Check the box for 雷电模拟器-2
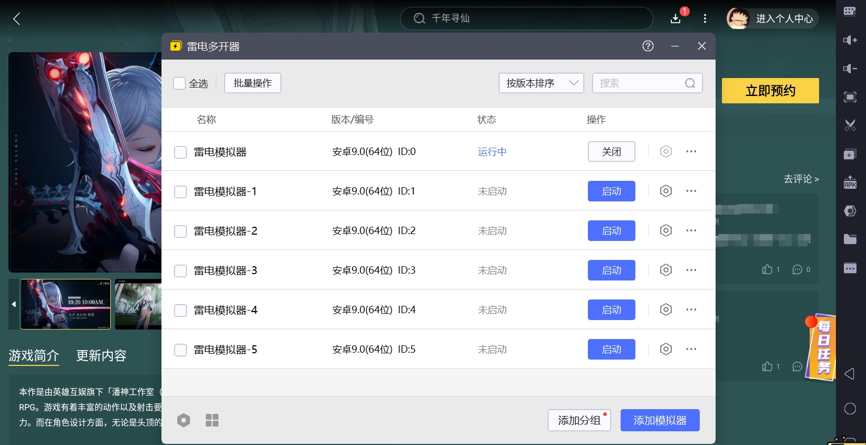 tap(180, 231)
